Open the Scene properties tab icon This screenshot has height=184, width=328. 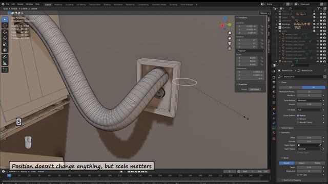274,92
